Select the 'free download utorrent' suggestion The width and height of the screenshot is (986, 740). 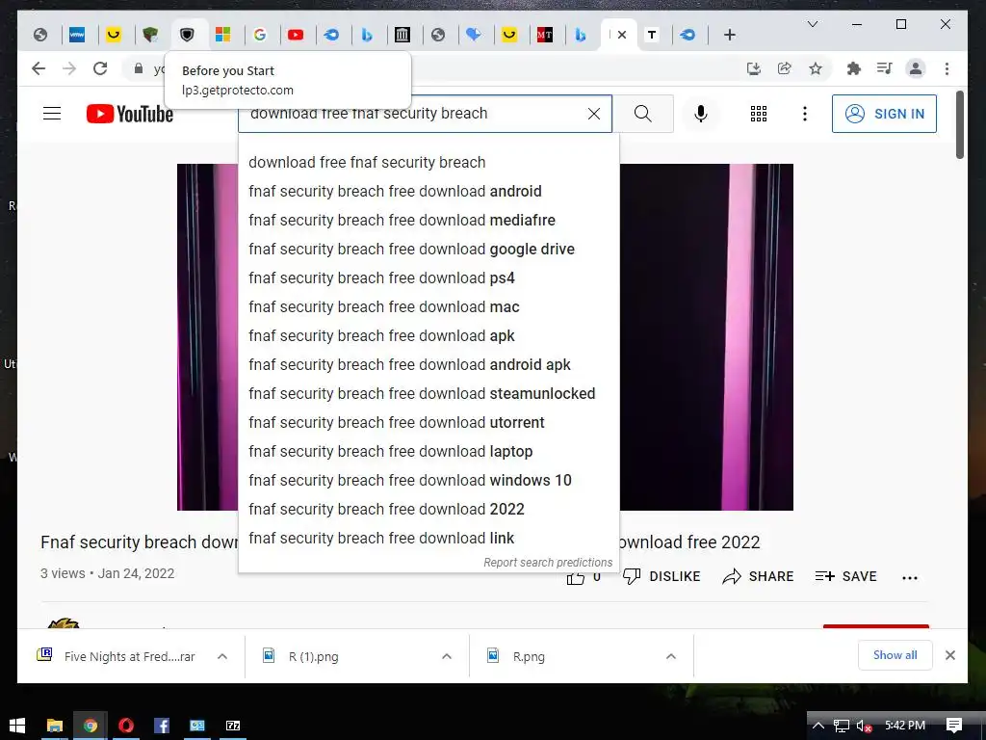coord(428,423)
